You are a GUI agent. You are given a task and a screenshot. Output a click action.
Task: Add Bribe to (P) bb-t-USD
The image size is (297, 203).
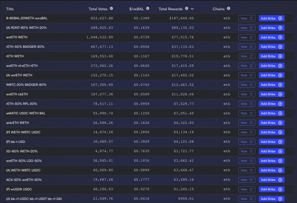click(272, 142)
